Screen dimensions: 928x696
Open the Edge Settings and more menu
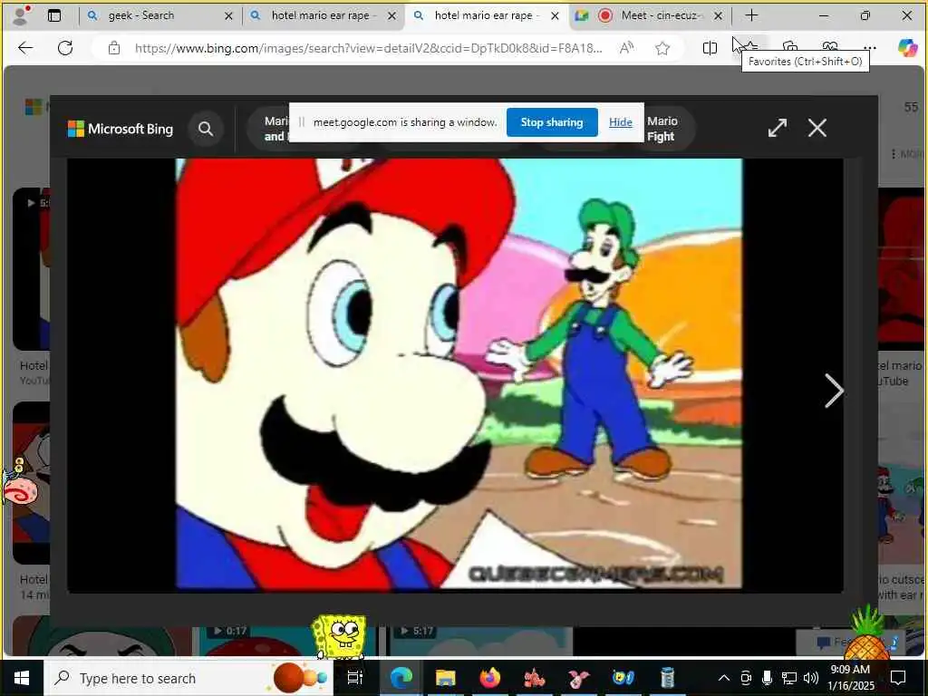pyautogui.click(x=869, y=48)
